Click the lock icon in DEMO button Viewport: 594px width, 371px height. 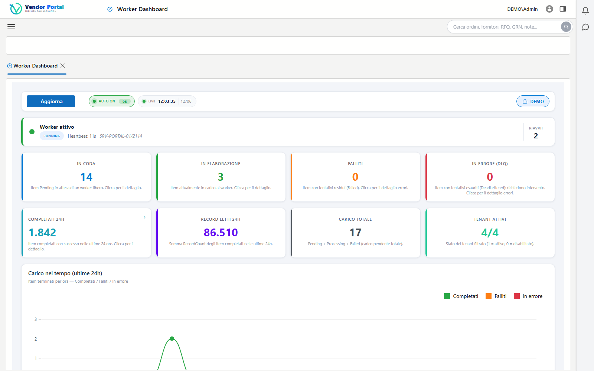[x=525, y=101]
